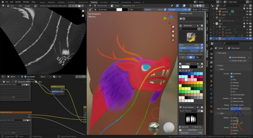This screenshot has width=253, height=138.
Task: Open the BPainter Brush Hair settings gear
Action: 202,25
